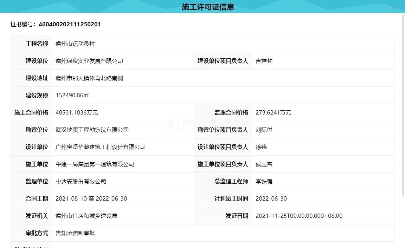This screenshot has height=248, width=405.
Task: Select the address 儋州市那大镇体育北路南侧
Action: 89,78
